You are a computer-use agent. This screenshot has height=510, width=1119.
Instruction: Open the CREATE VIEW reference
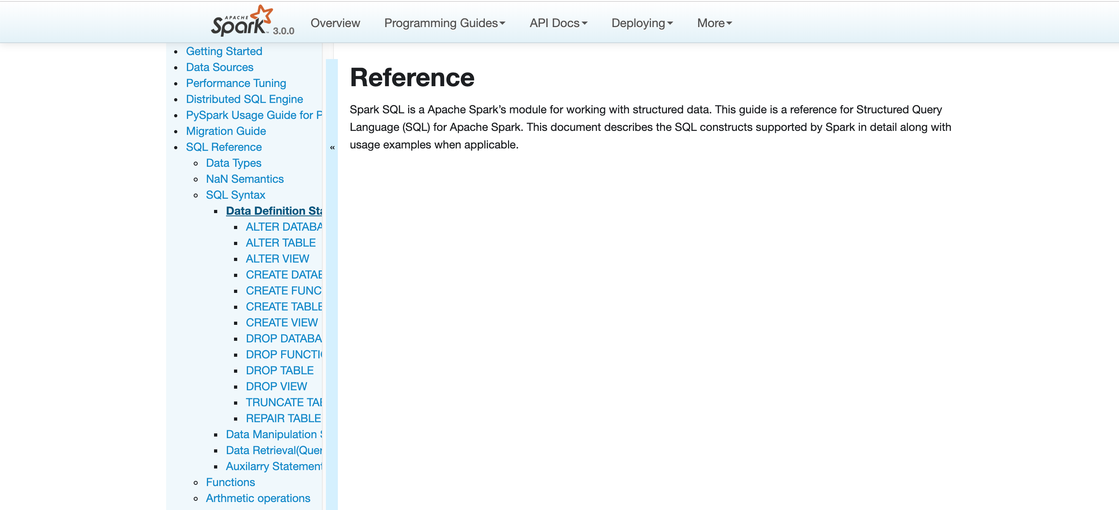tap(282, 323)
